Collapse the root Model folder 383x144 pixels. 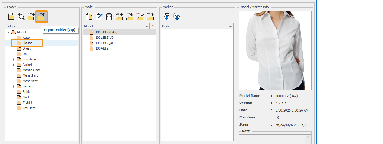point(8,32)
